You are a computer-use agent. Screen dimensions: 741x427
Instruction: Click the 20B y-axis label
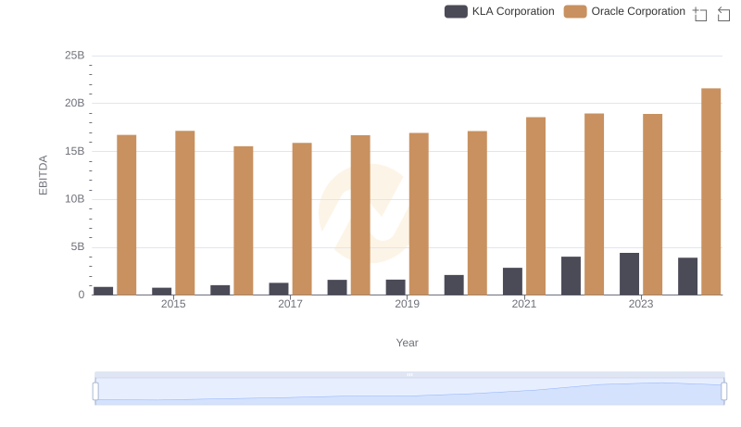(75, 103)
